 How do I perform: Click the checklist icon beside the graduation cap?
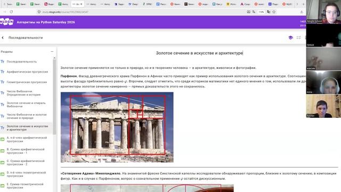click(298, 38)
